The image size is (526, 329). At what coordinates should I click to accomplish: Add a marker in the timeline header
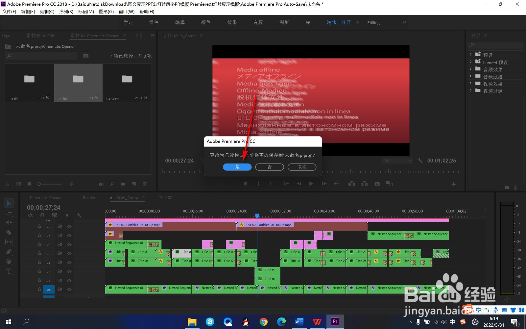pos(67,215)
